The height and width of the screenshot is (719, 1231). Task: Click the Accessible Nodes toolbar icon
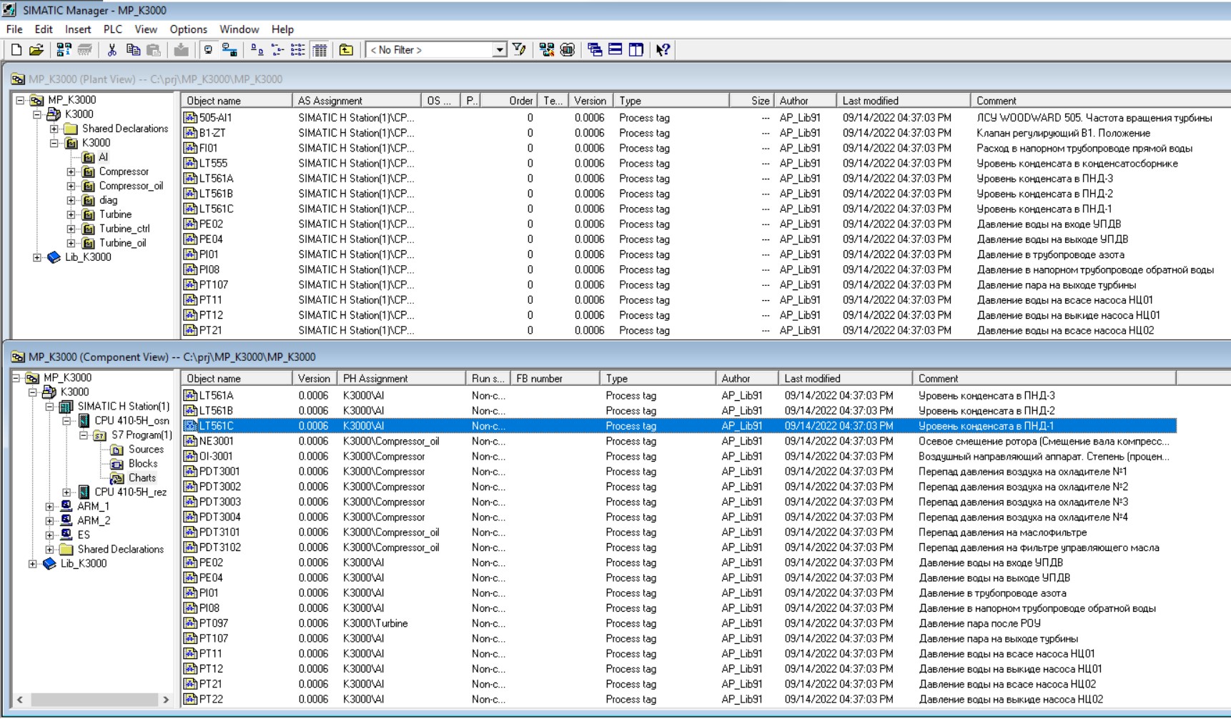click(x=64, y=49)
